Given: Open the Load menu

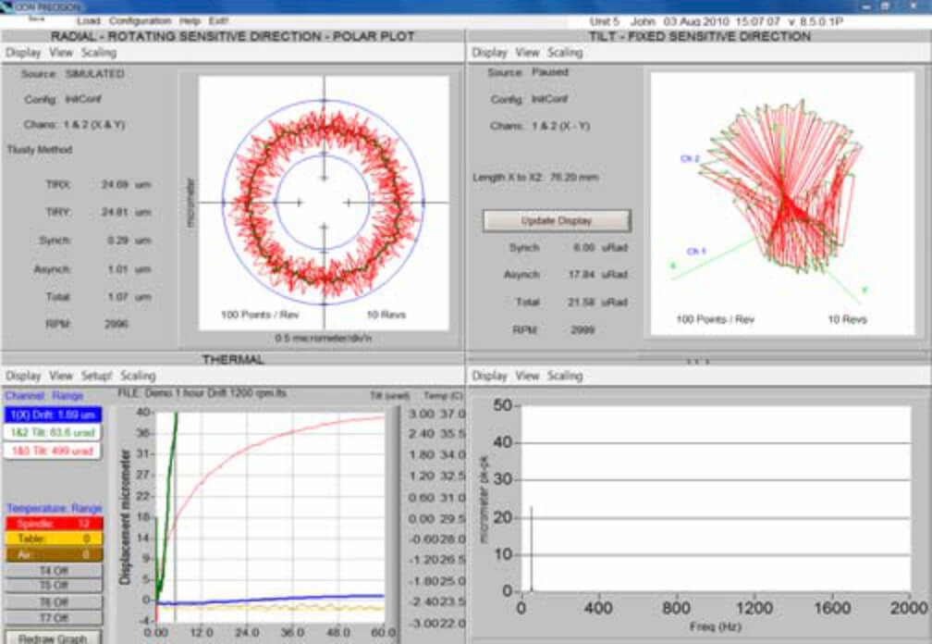Looking at the screenshot, I should [88, 20].
